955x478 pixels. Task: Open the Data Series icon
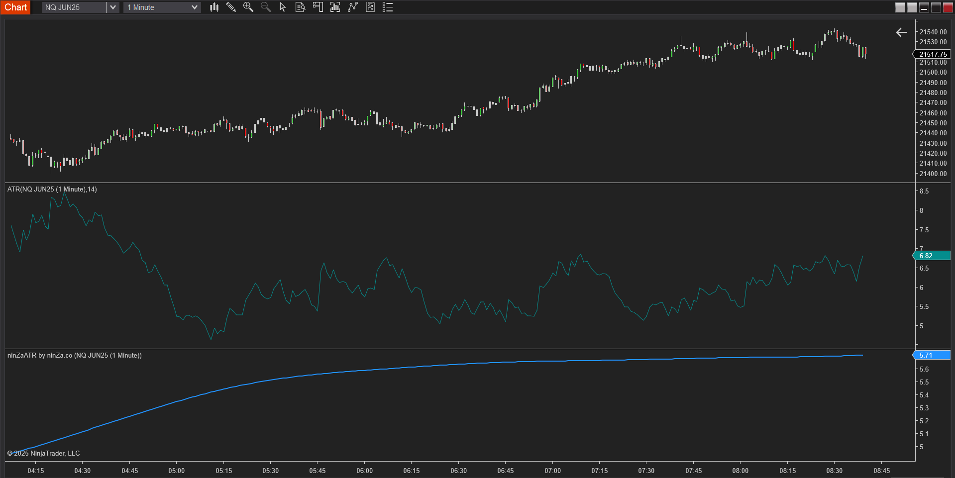click(x=335, y=7)
